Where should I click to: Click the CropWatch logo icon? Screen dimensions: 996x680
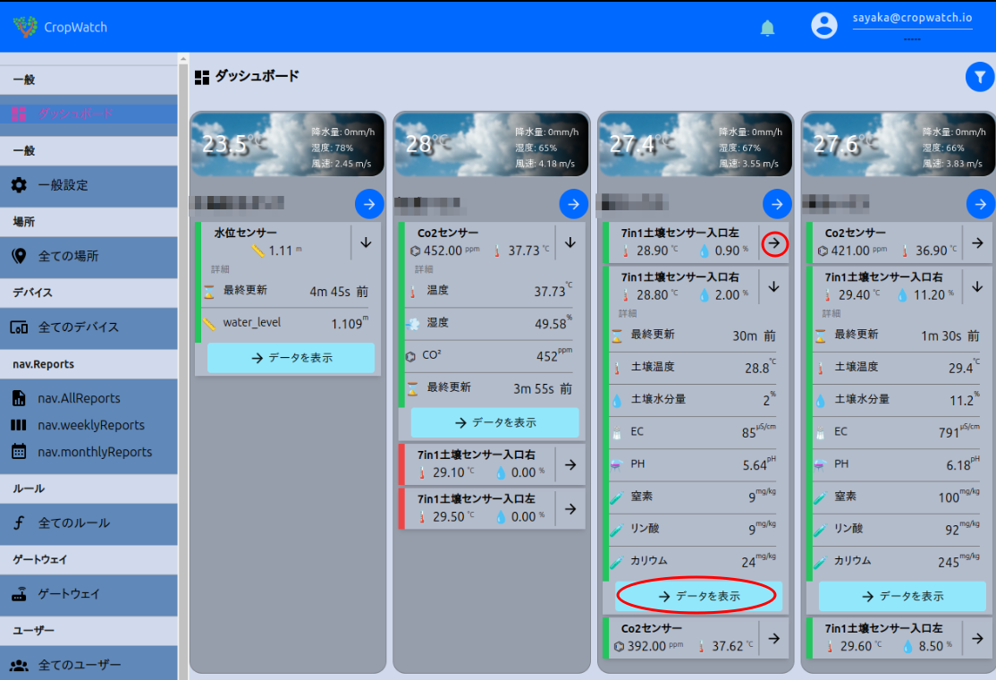tap(25, 27)
